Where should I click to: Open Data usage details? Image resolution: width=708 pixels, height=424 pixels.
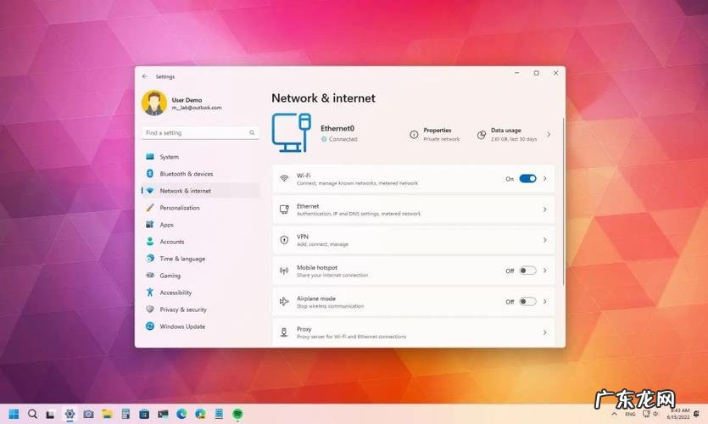pyautogui.click(x=514, y=134)
